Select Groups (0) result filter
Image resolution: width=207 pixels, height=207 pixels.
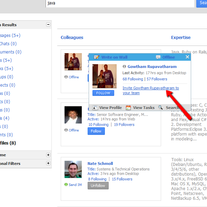click(x=7, y=77)
